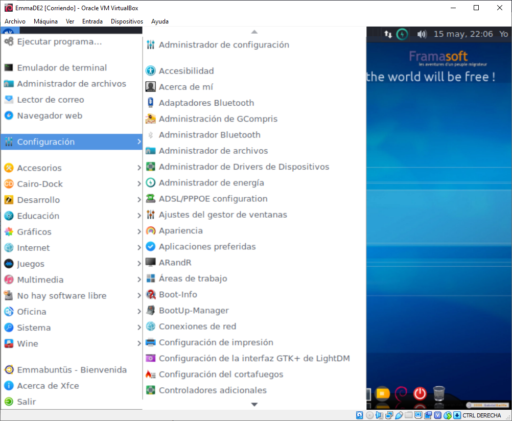
Task: Open Ejecutar programa... dialog
Action: 59,42
